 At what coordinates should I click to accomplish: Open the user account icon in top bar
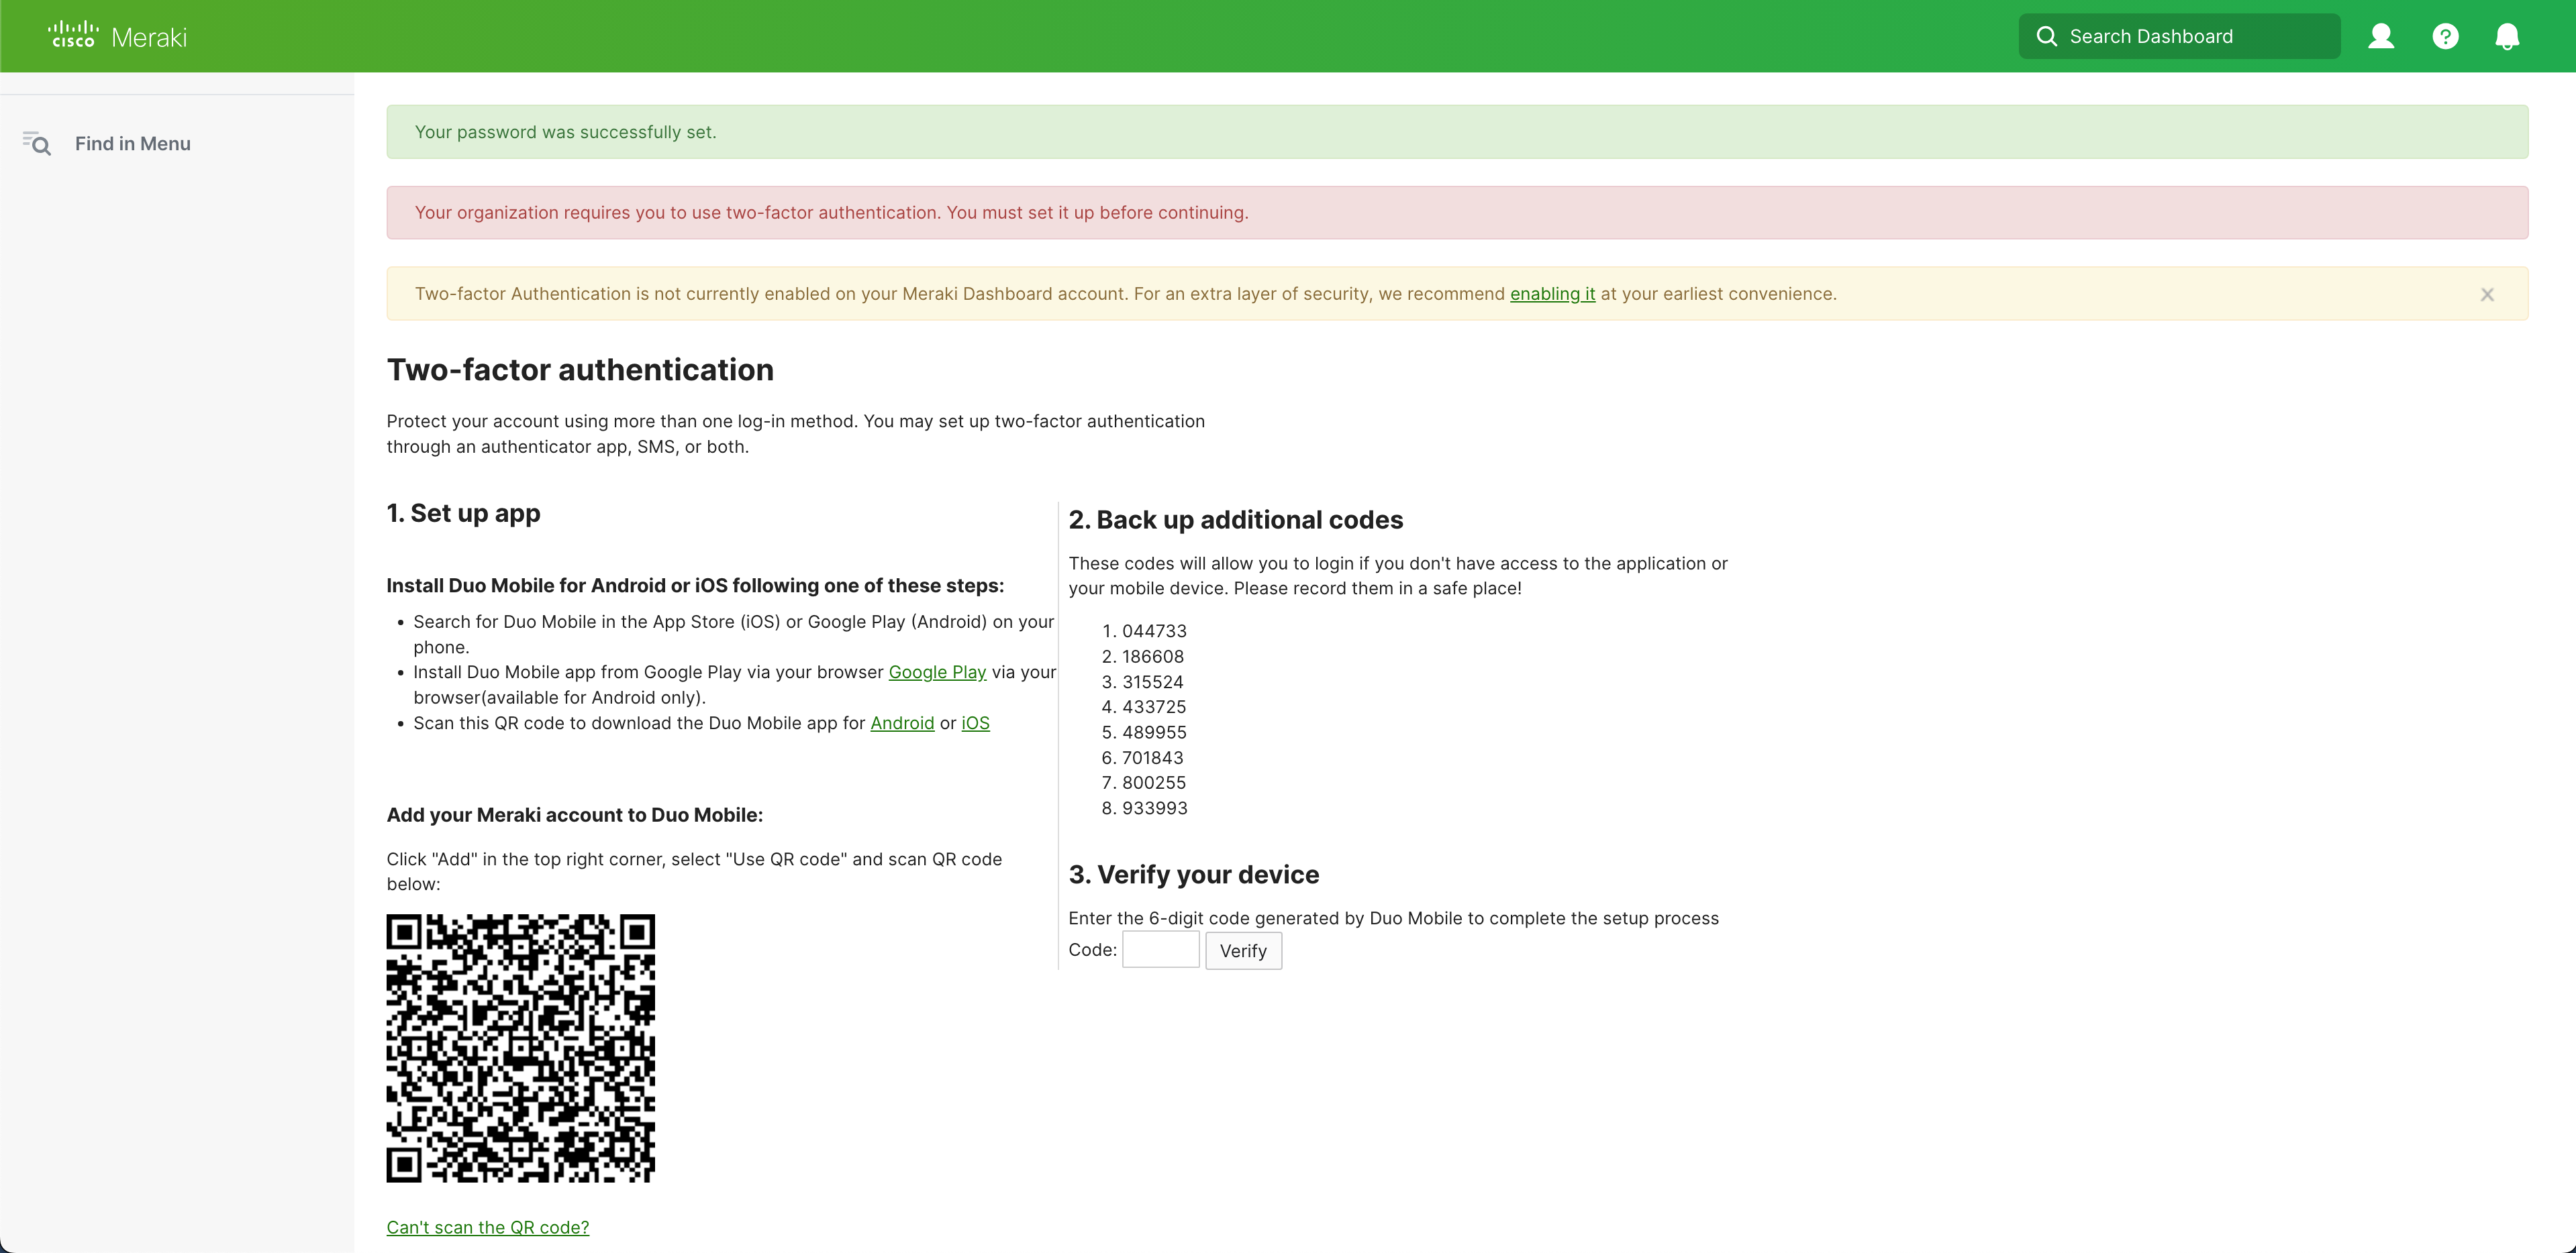point(2381,36)
